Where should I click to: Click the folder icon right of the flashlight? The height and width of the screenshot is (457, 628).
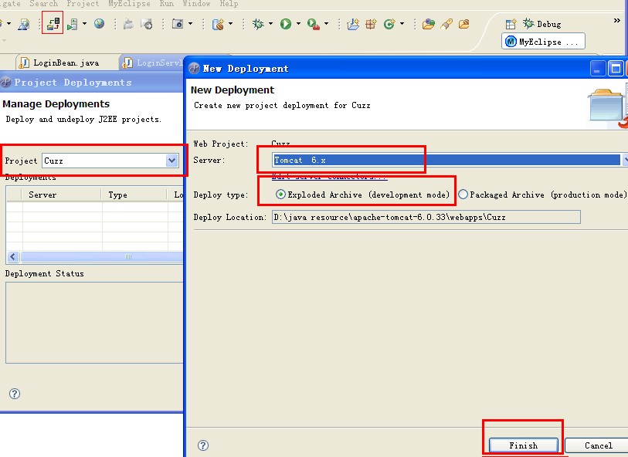click(463, 24)
